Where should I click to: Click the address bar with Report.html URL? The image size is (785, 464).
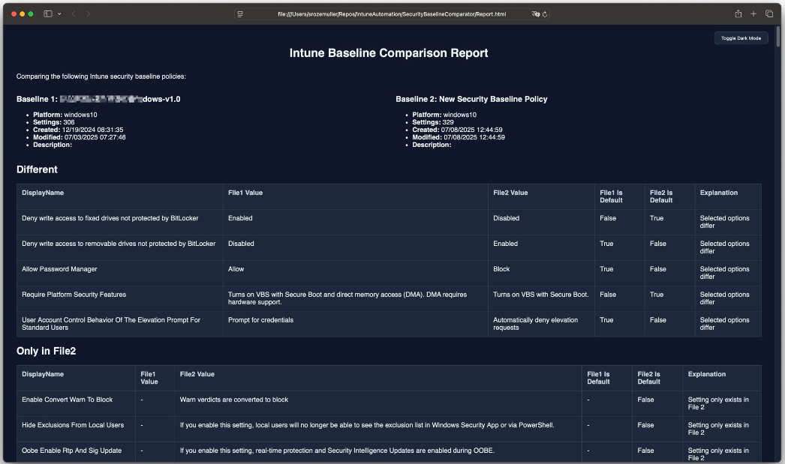(390, 13)
